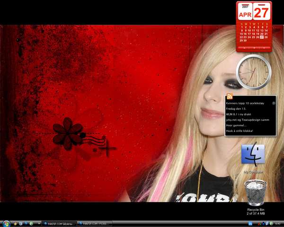
Task: Select day 30 in the calendar grid
Action: coord(245,41)
